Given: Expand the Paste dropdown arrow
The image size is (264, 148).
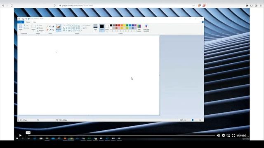Looking at the screenshot, I should tap(21, 31).
